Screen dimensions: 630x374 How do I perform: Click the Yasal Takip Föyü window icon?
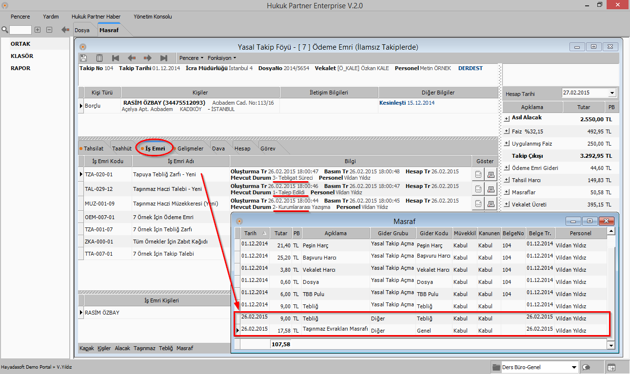[83, 47]
